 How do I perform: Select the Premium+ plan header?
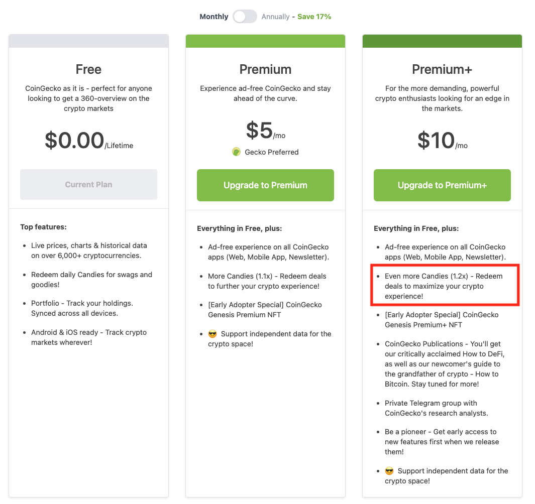click(442, 69)
